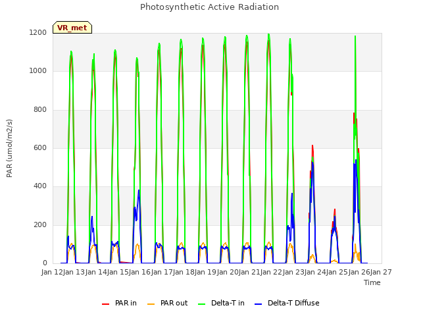The image size is (421, 316).
Task: Click the Jan 27 x-axis tick label
Action: click(x=381, y=272)
